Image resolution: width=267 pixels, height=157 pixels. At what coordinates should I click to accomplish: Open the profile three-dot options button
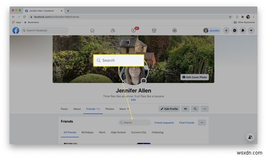[205, 109]
